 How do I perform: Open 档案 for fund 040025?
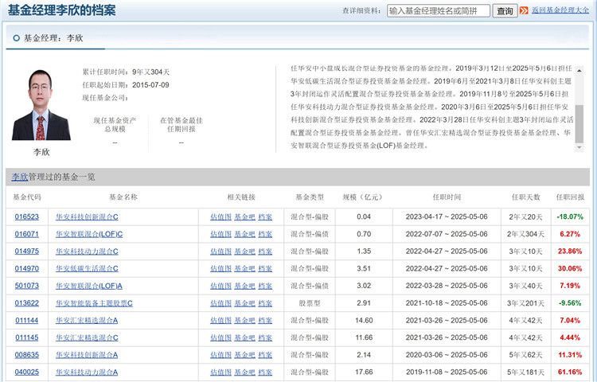click(265, 372)
